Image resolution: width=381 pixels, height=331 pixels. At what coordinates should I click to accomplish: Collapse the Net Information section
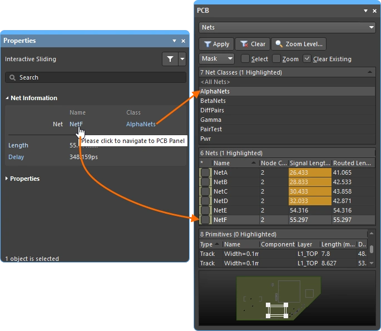(x=7, y=98)
